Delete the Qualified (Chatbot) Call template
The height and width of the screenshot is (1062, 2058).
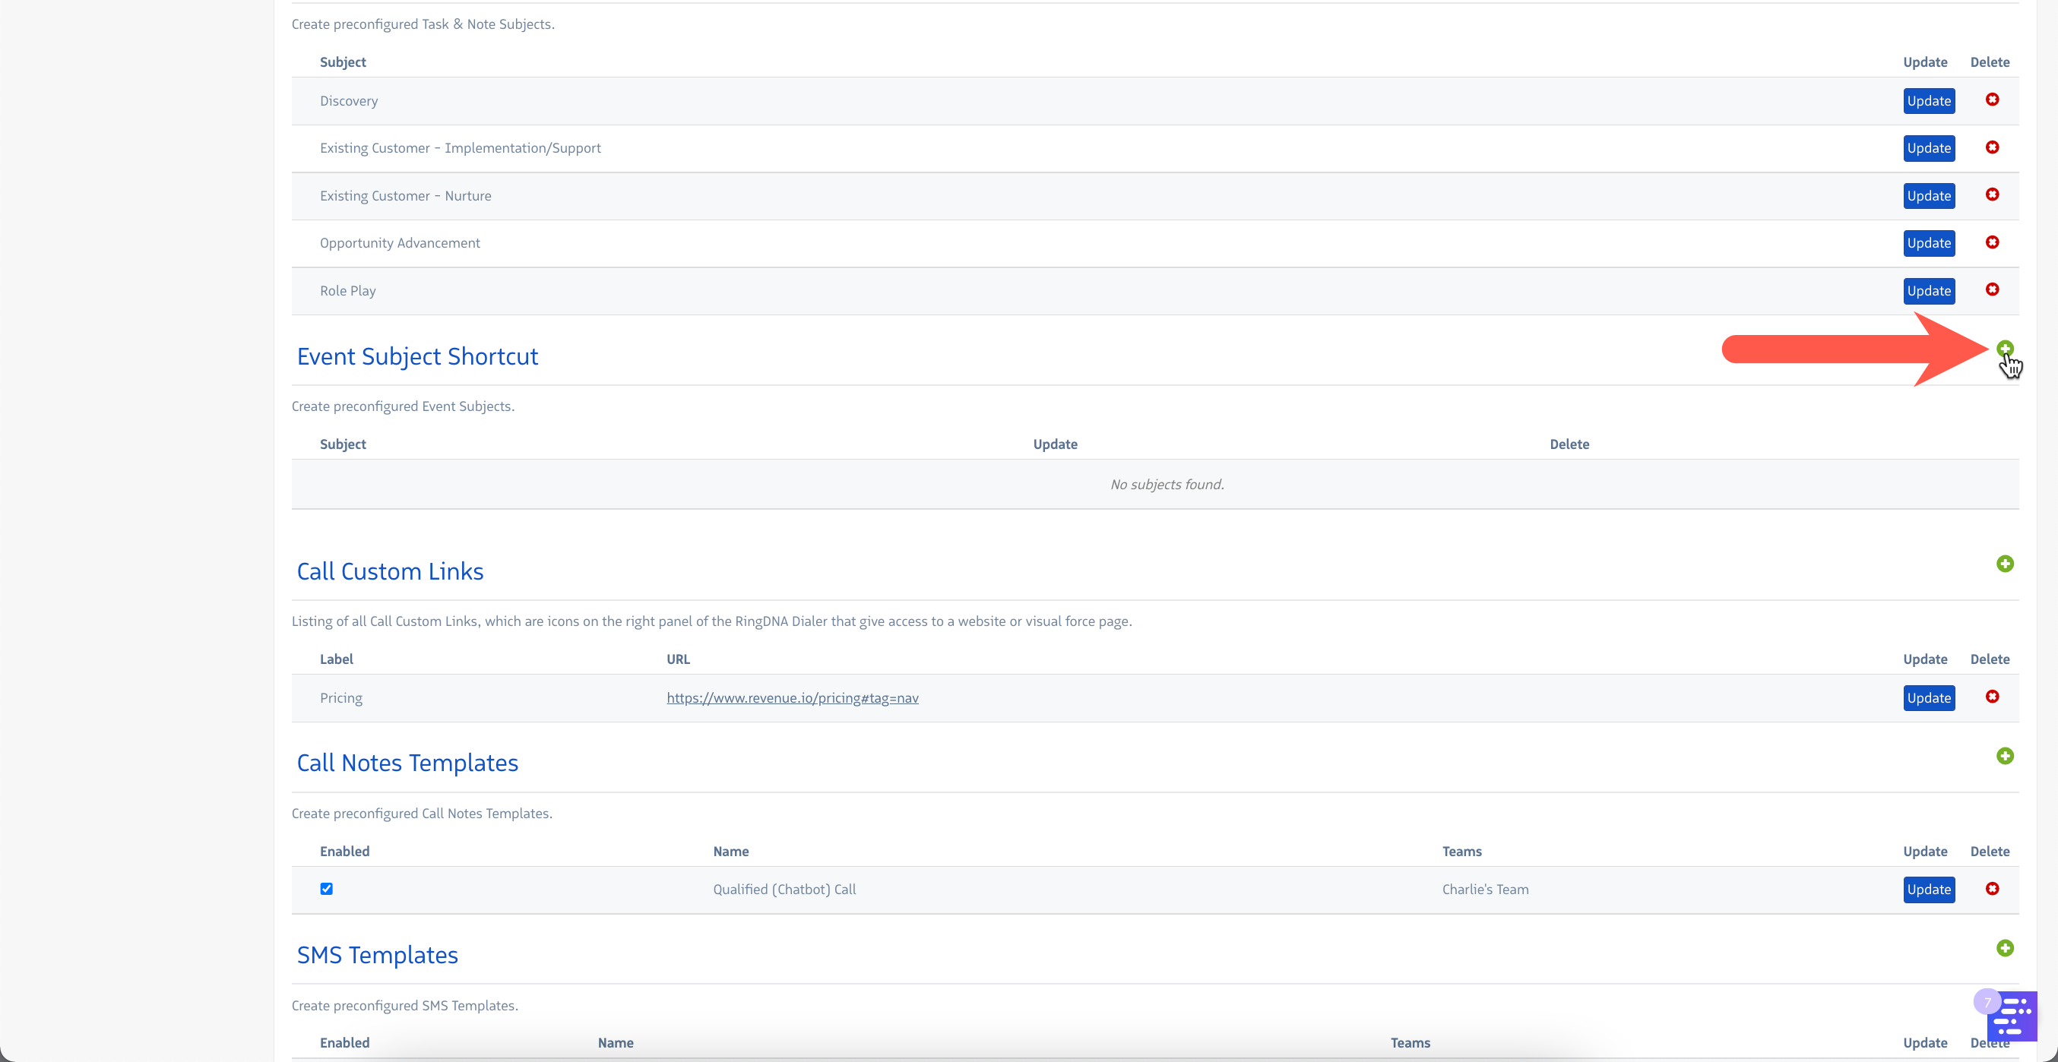(1992, 889)
